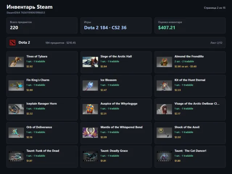Image resolution: width=232 pixels, height=174 pixels.
Task: Click the inventory value $407.21
Action: 167,28
